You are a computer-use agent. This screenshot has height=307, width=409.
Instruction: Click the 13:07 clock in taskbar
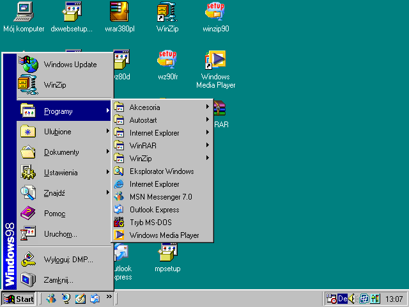pyautogui.click(x=394, y=299)
